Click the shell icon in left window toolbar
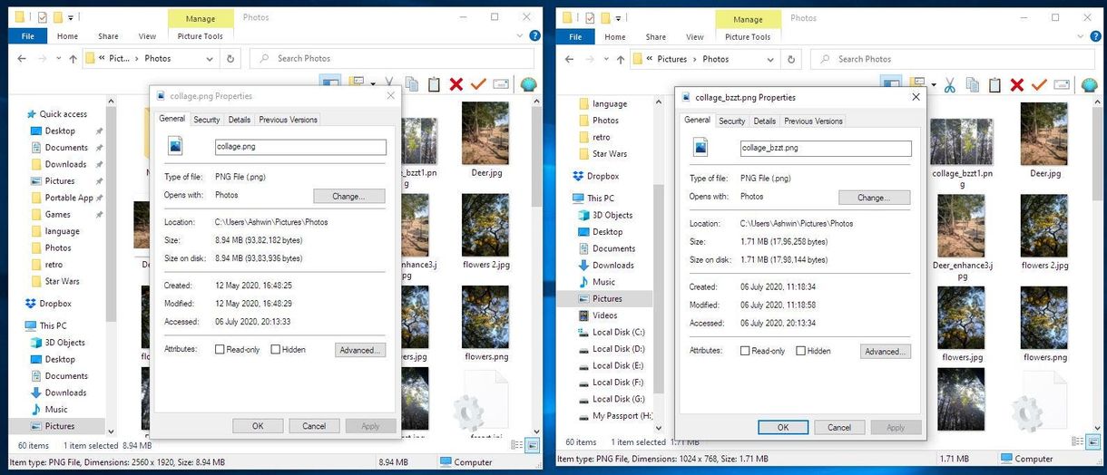The width and height of the screenshot is (1107, 475). point(529,84)
